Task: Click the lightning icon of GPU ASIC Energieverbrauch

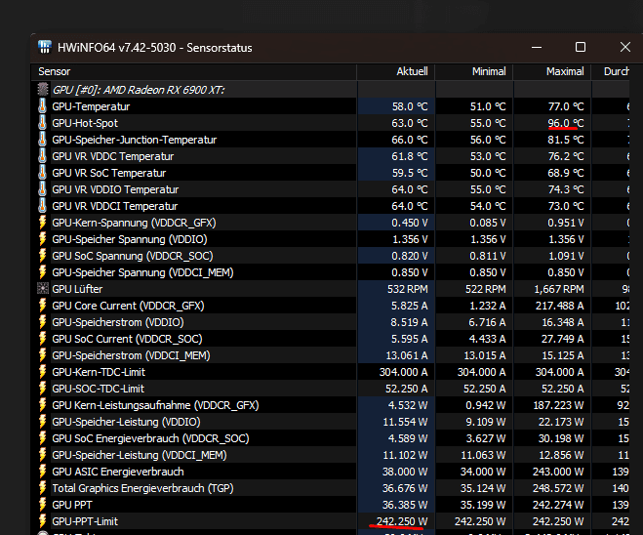Action: point(42,472)
